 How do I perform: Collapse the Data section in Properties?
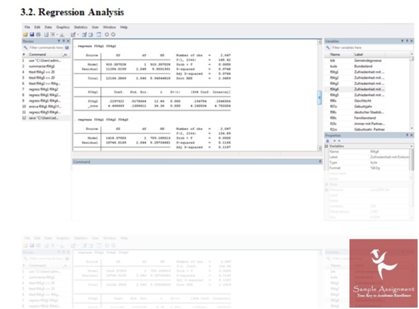[326, 185]
